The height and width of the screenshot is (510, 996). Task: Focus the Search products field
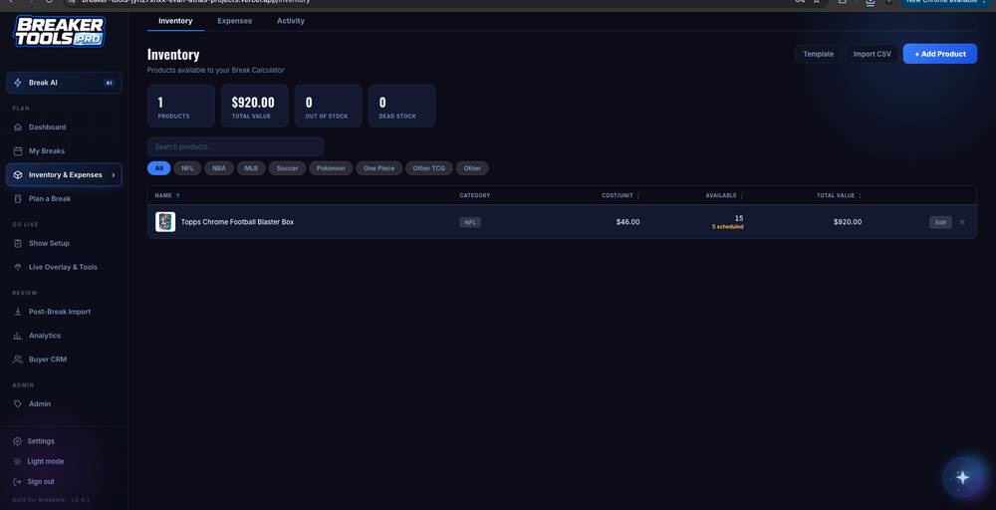[236, 146]
